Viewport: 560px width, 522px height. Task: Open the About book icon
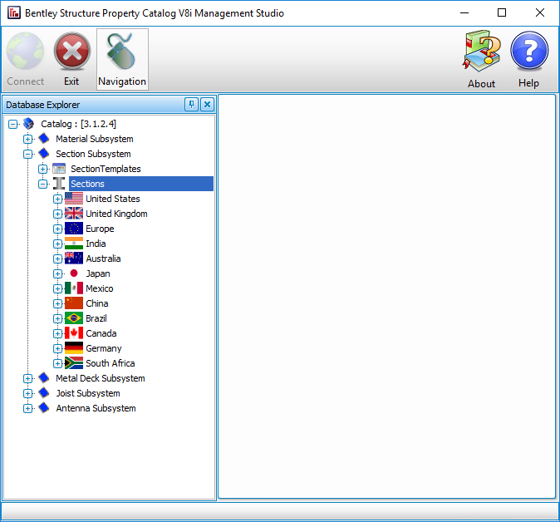[481, 51]
